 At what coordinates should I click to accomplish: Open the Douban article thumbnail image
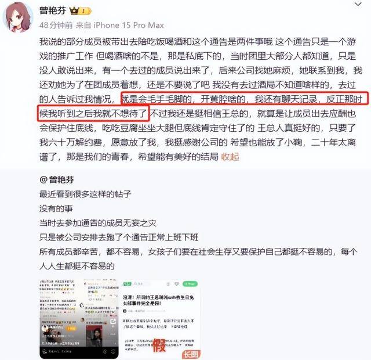point(160,319)
